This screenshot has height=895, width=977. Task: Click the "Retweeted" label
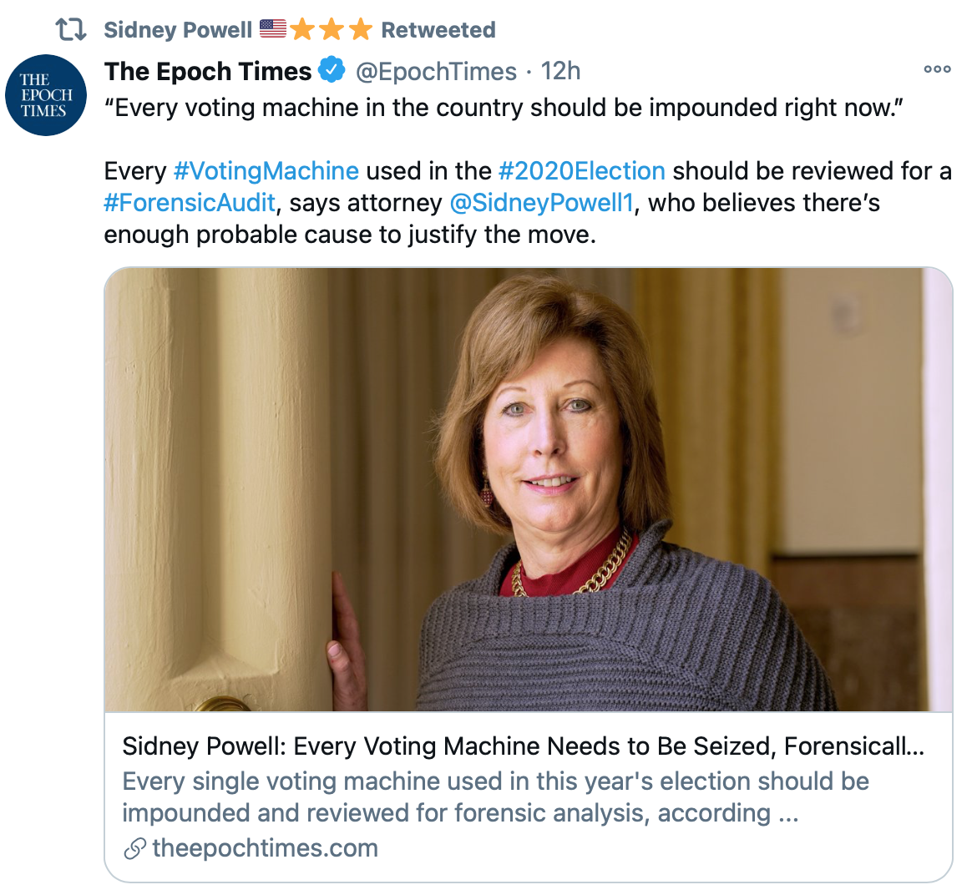pyautogui.click(x=438, y=30)
